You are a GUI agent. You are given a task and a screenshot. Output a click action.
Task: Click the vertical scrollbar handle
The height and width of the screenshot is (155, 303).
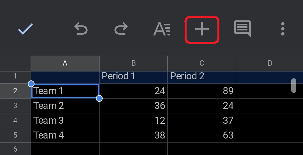294,85
